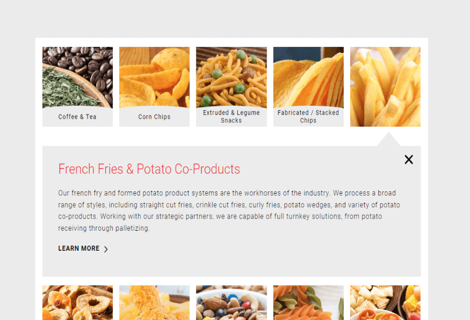Screen dimensions: 470x320
Task: Select the Corn Chips caption
Action: pos(155,117)
